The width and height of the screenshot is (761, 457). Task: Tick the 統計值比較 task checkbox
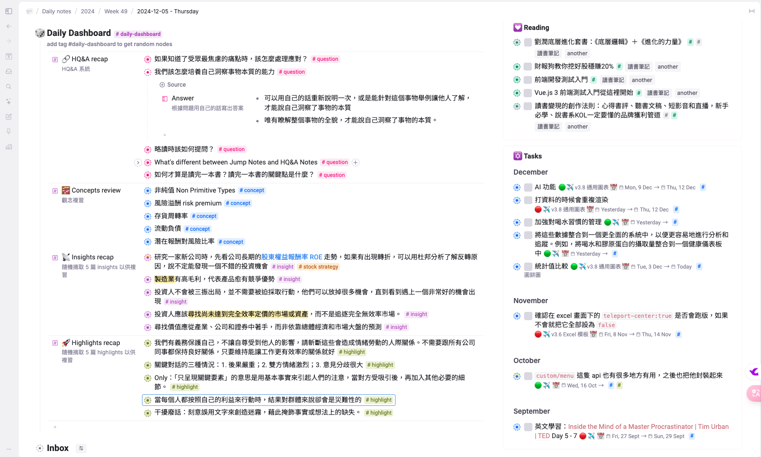pyautogui.click(x=528, y=266)
